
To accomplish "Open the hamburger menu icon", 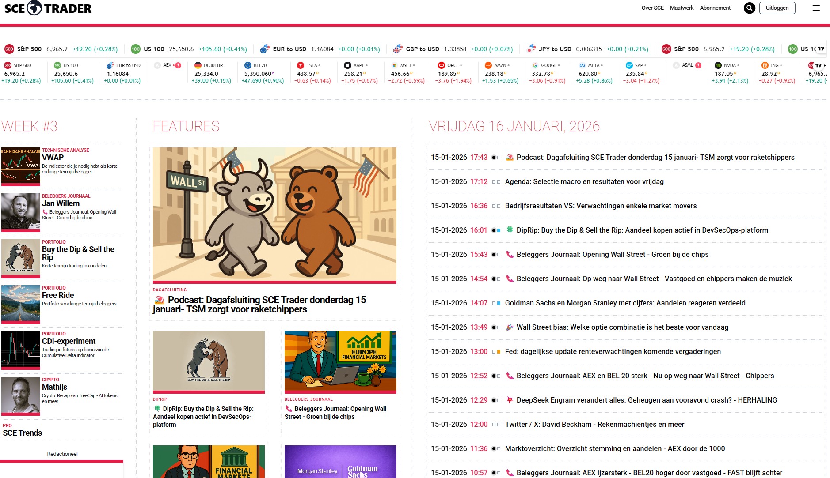I will (x=816, y=8).
